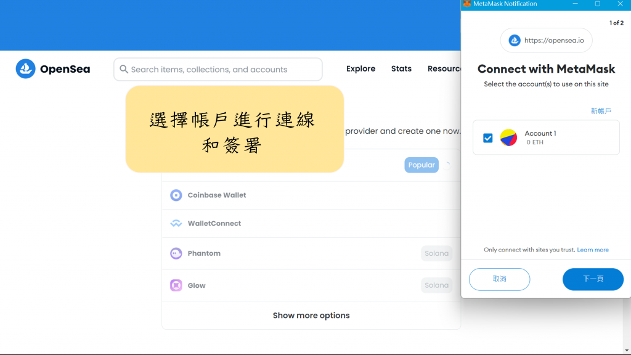Open the Stats menu
Image resolution: width=631 pixels, height=355 pixels.
[401, 69]
